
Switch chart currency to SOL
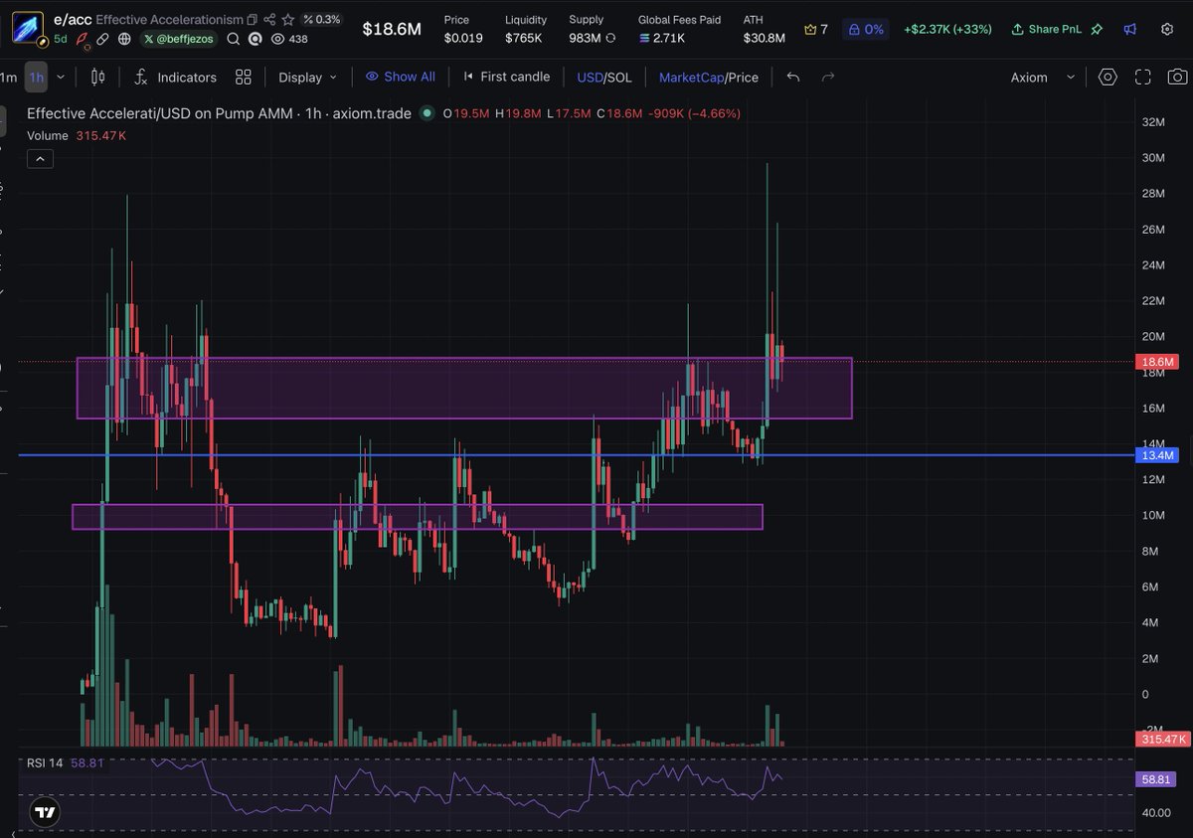tap(619, 77)
